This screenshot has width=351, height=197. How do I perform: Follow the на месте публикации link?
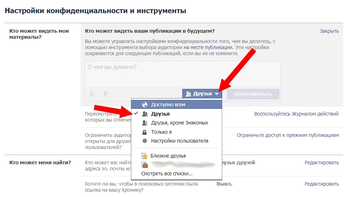coord(208,47)
